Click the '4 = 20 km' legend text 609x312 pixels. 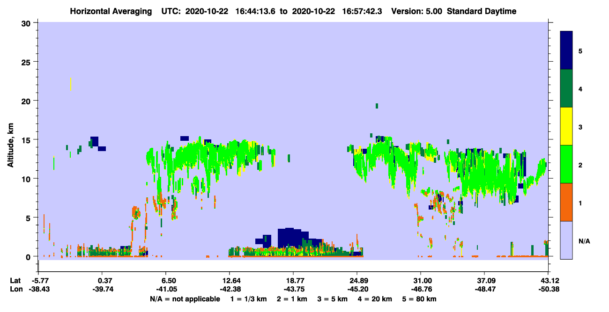click(x=376, y=299)
